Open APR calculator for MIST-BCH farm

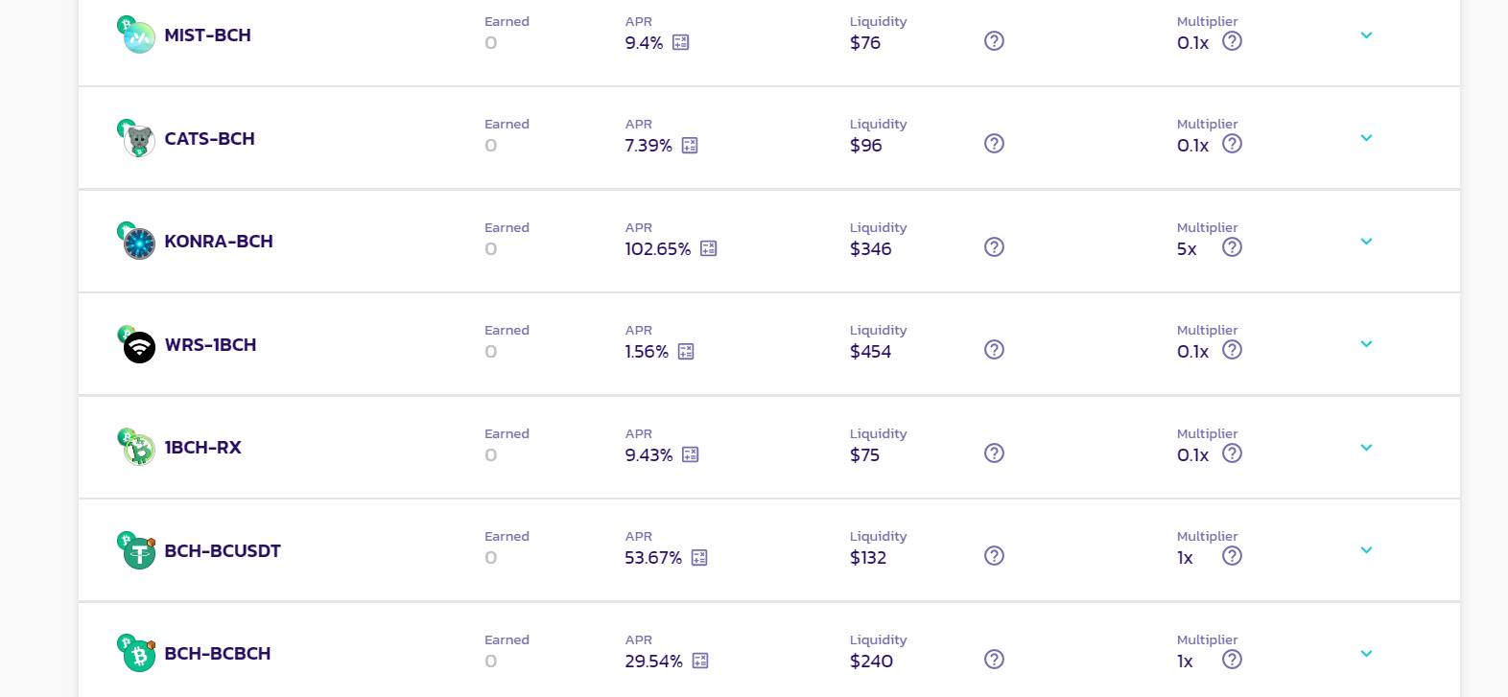(x=681, y=42)
